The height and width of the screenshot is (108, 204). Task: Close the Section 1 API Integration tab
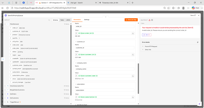pos(64,3)
